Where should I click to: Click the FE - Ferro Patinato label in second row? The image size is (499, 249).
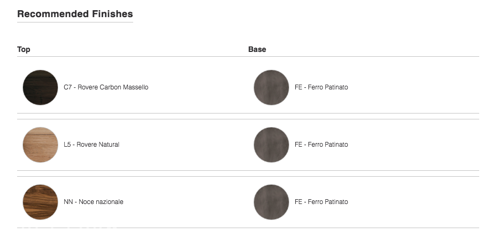pos(321,145)
